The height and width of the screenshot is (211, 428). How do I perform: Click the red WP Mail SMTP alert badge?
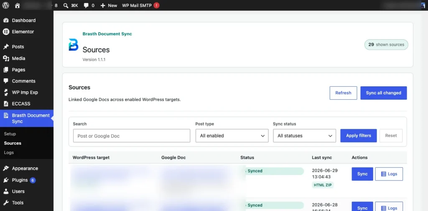(x=156, y=5)
